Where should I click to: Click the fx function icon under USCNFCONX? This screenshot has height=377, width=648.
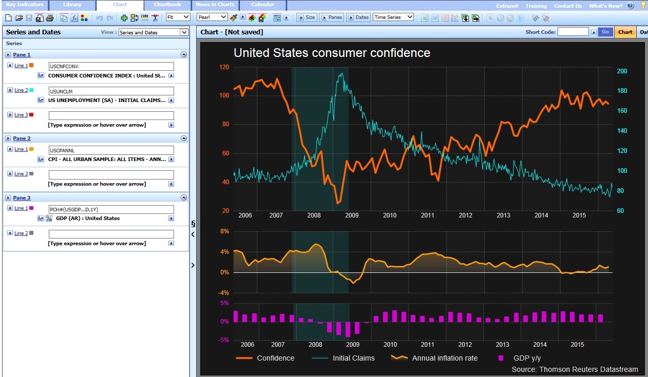pyautogui.click(x=42, y=75)
